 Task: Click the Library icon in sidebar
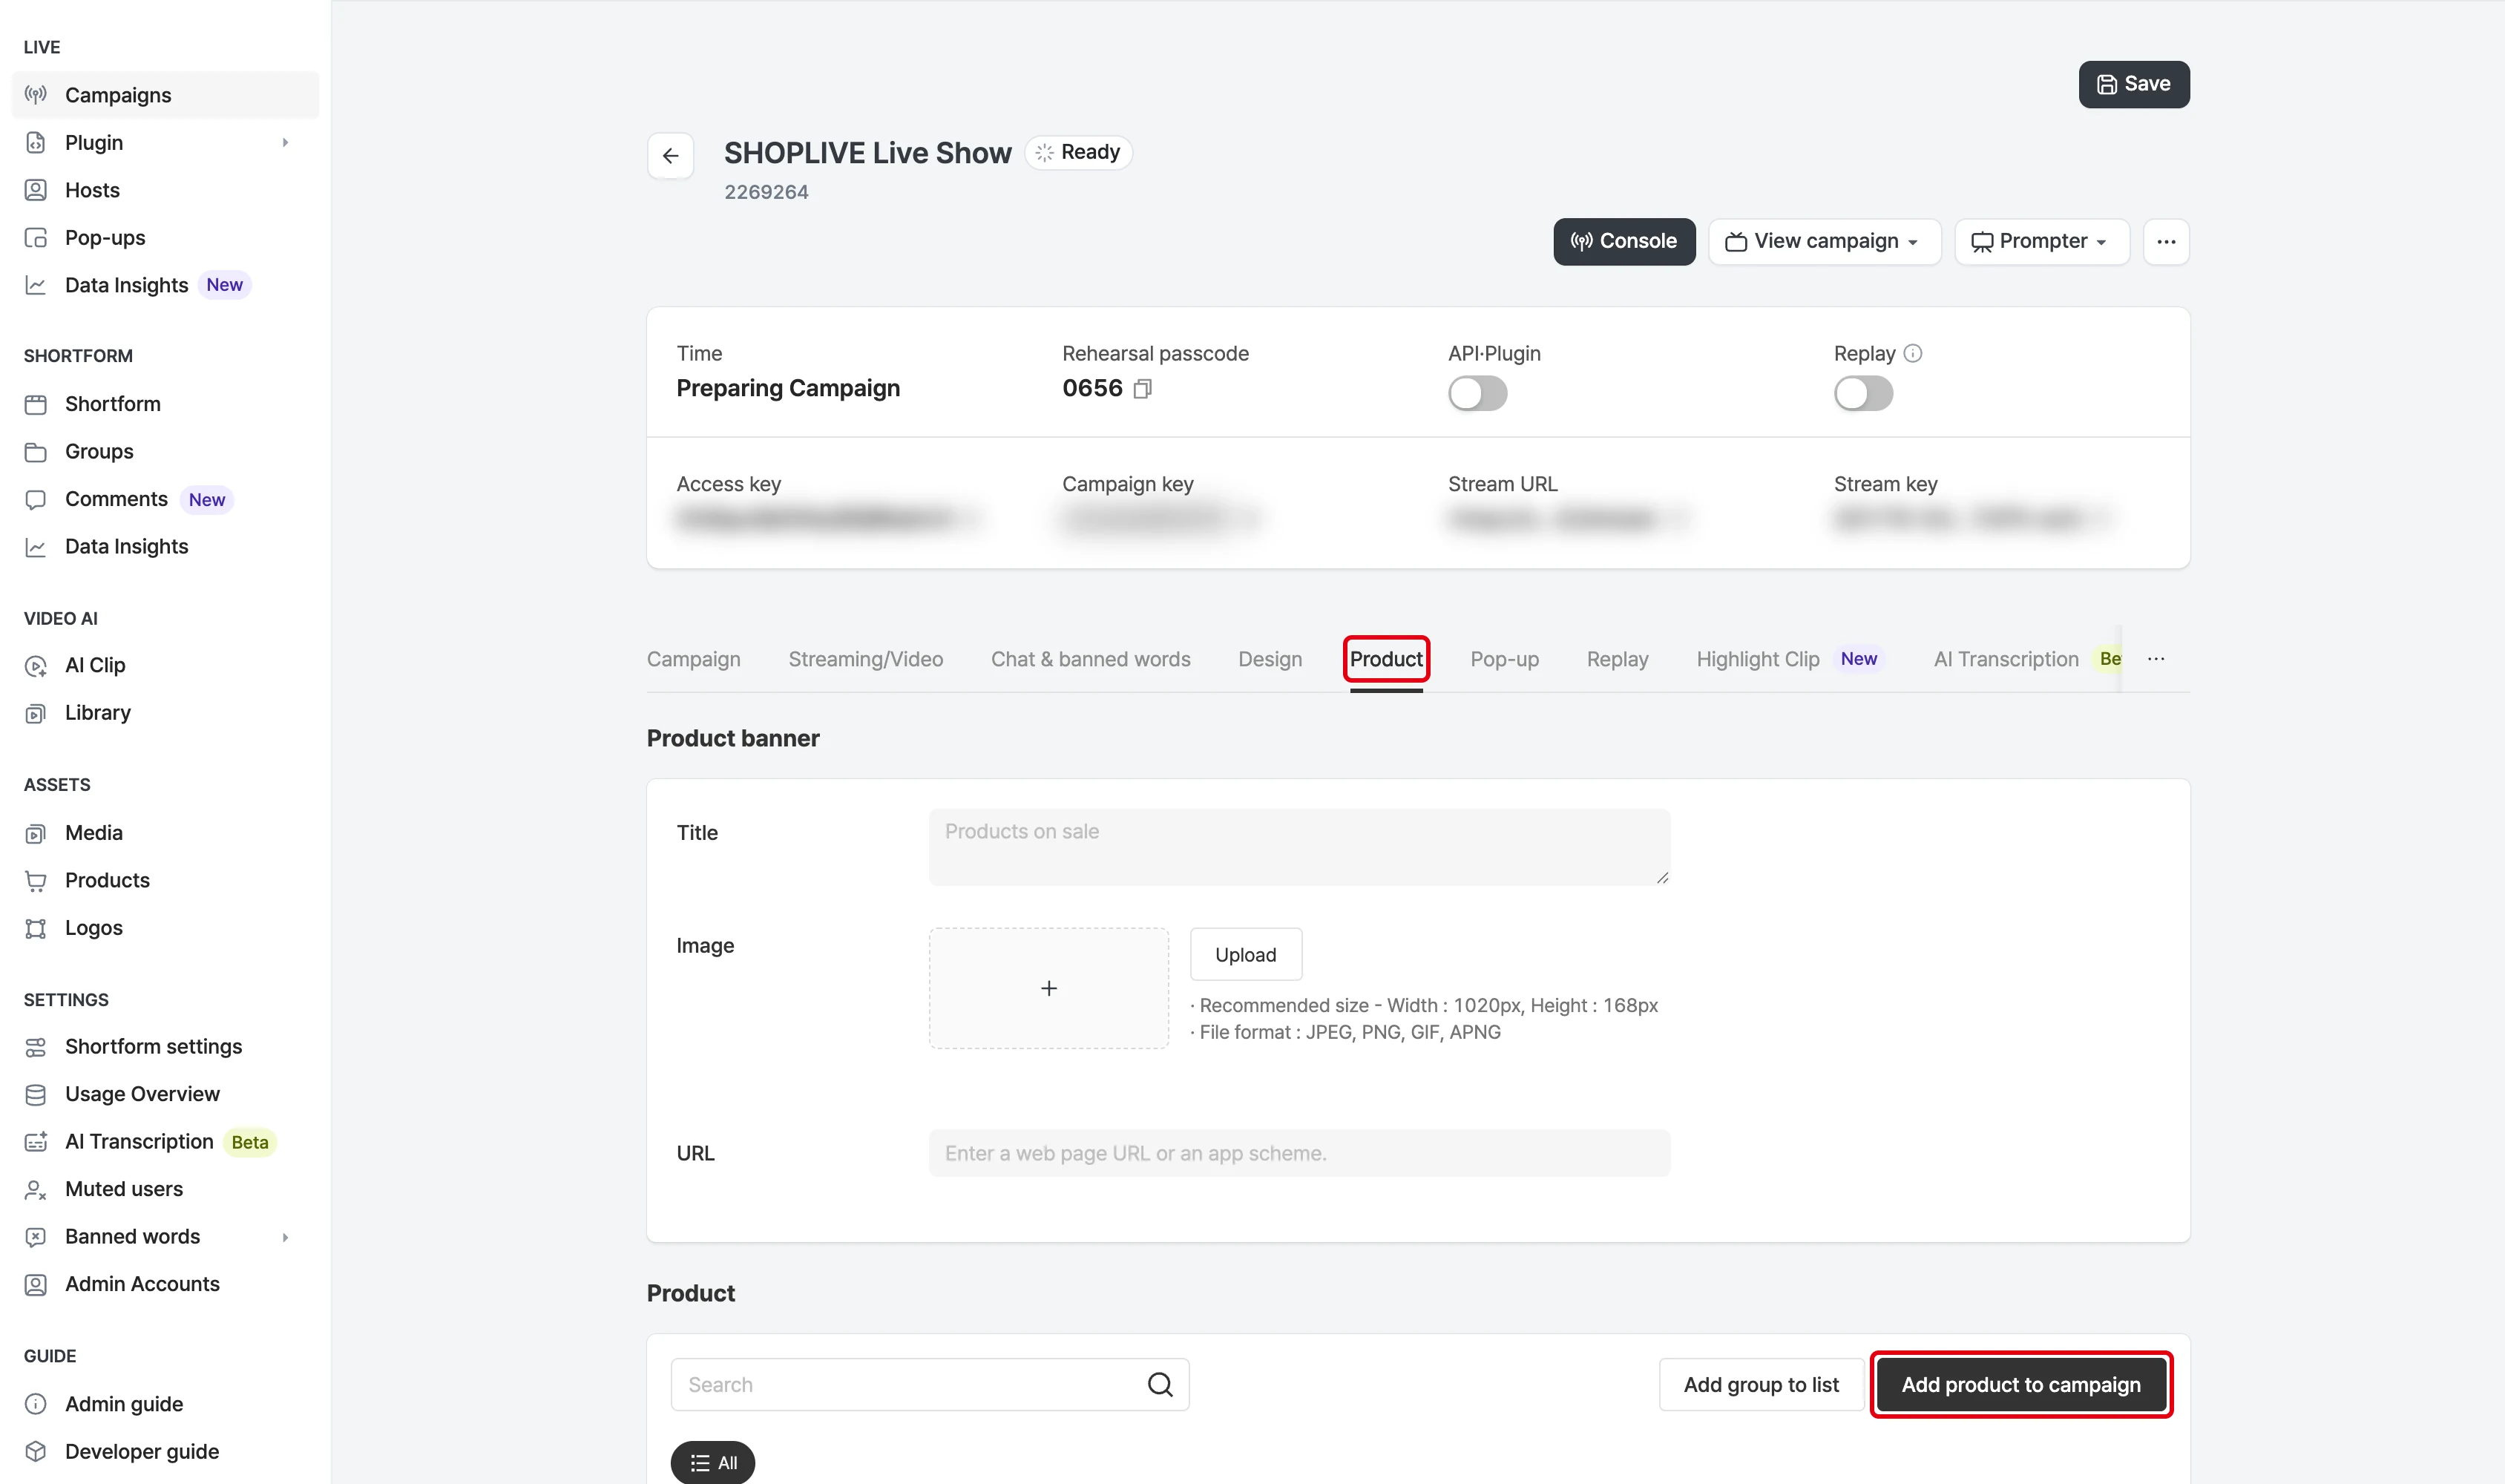tap(36, 713)
